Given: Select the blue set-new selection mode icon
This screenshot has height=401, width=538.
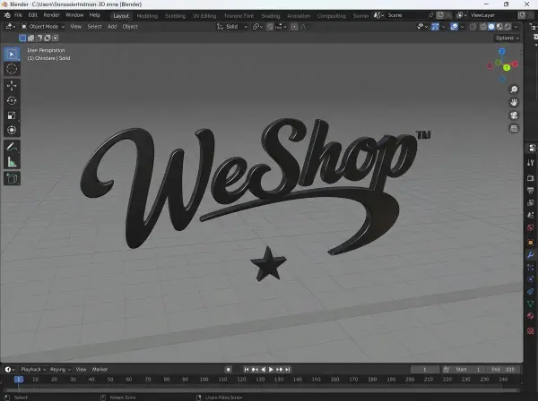Looking at the screenshot, I should [x=22, y=38].
